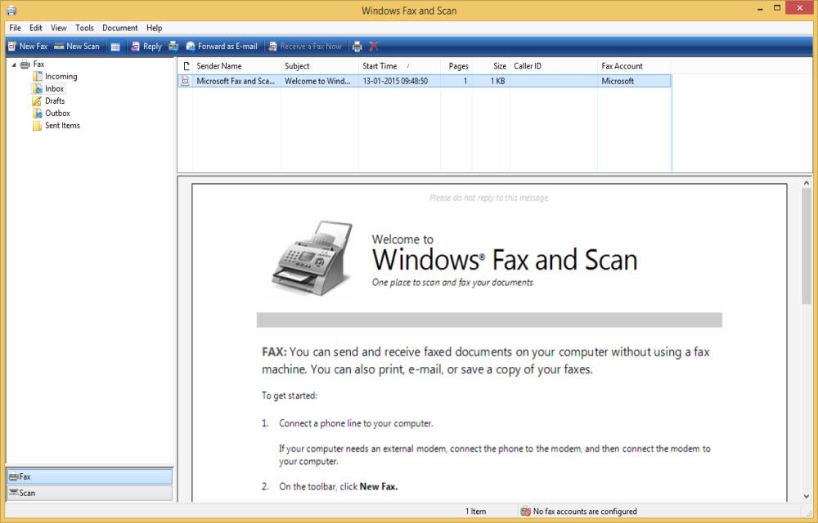818x523 pixels.
Task: Click the document icon column header
Action: coord(186,66)
